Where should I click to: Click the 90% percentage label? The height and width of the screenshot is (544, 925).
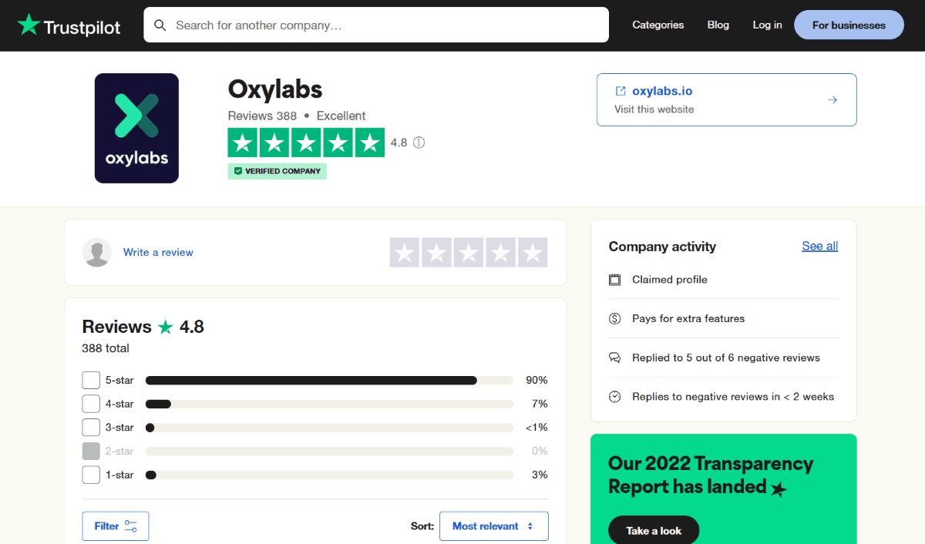tap(536, 380)
